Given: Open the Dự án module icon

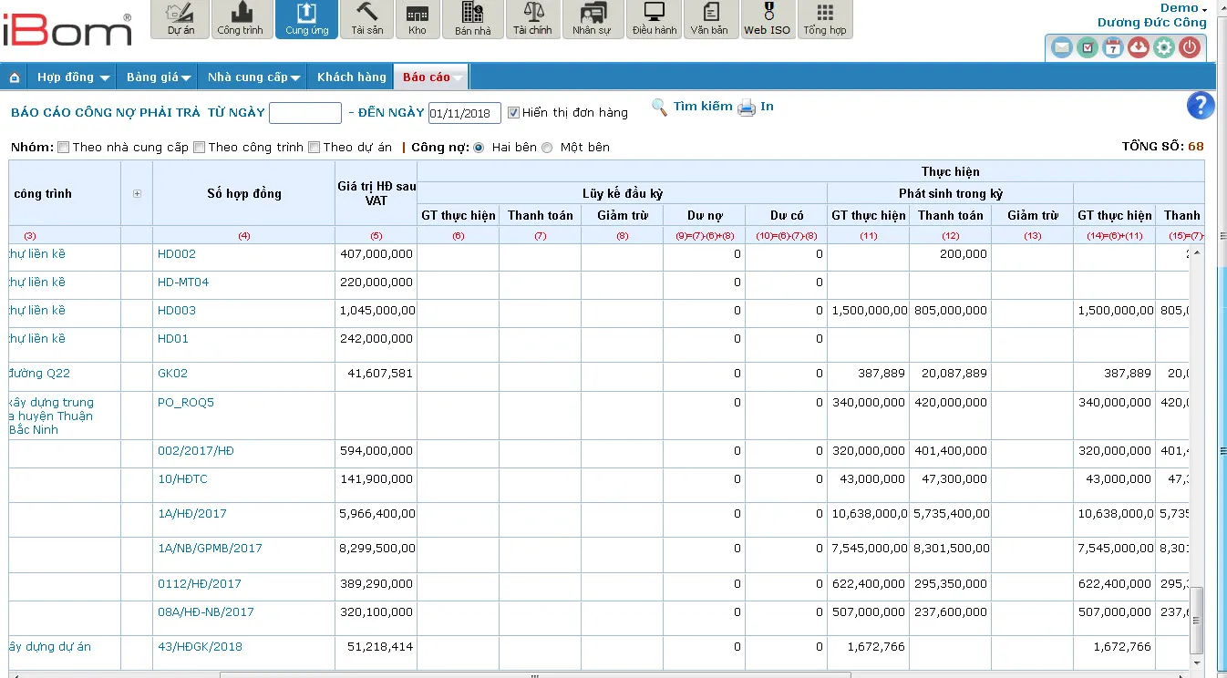Looking at the screenshot, I should (x=181, y=19).
